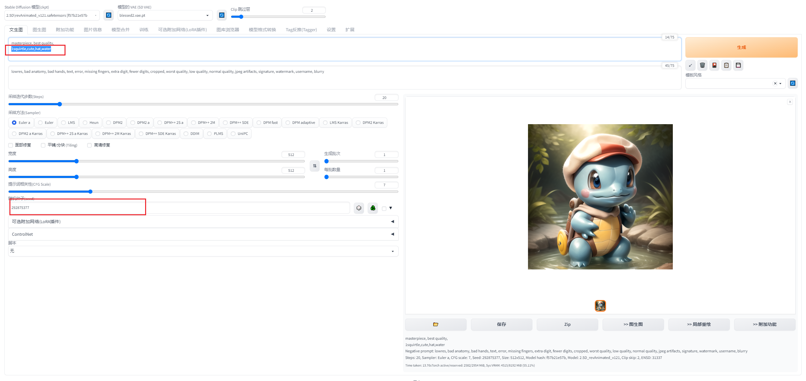Expand the 可选附加网络(LoRA插件) section
The width and height of the screenshot is (806, 381).
point(203,222)
